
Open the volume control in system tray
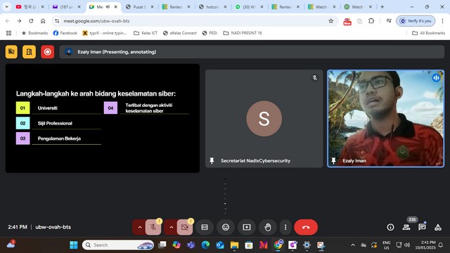click(x=407, y=245)
